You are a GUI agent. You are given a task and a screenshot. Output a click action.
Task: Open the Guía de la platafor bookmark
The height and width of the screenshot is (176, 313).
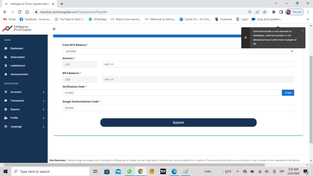pyautogui.click(x=267, y=19)
